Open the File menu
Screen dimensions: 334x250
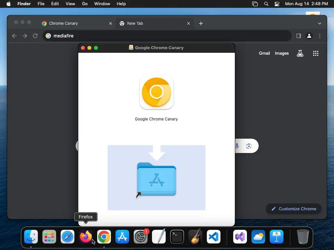click(x=41, y=4)
